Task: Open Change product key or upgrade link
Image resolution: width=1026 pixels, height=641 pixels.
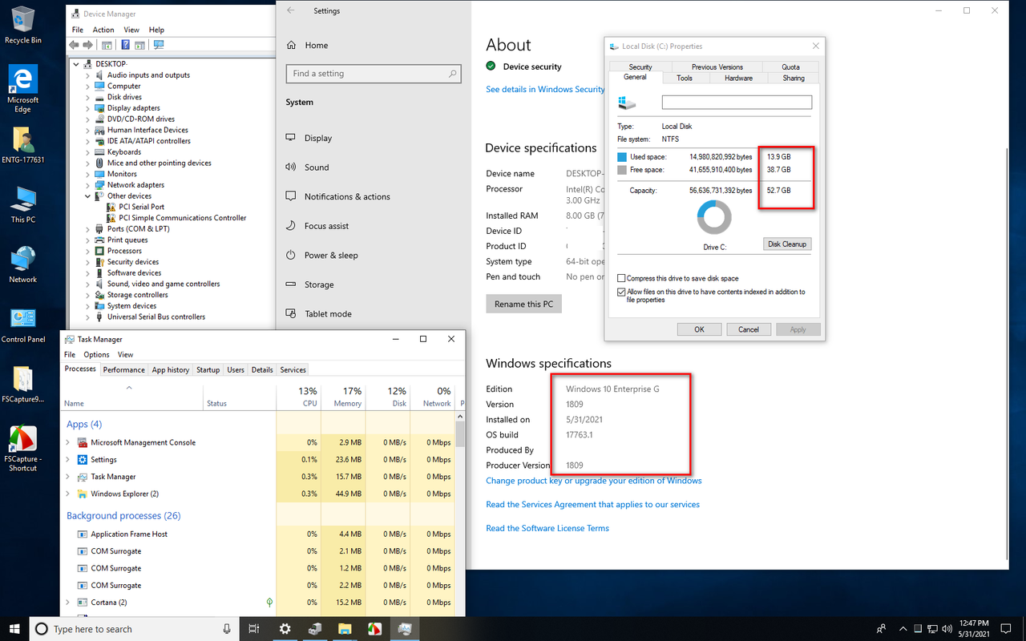Action: (x=594, y=481)
